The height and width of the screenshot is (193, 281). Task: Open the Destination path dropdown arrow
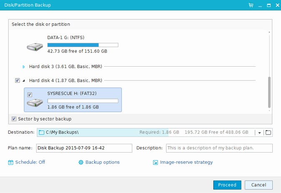click(259, 133)
